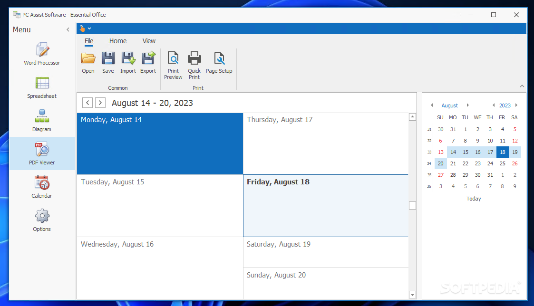Open the Options settings
534x306 pixels.
tap(42, 220)
